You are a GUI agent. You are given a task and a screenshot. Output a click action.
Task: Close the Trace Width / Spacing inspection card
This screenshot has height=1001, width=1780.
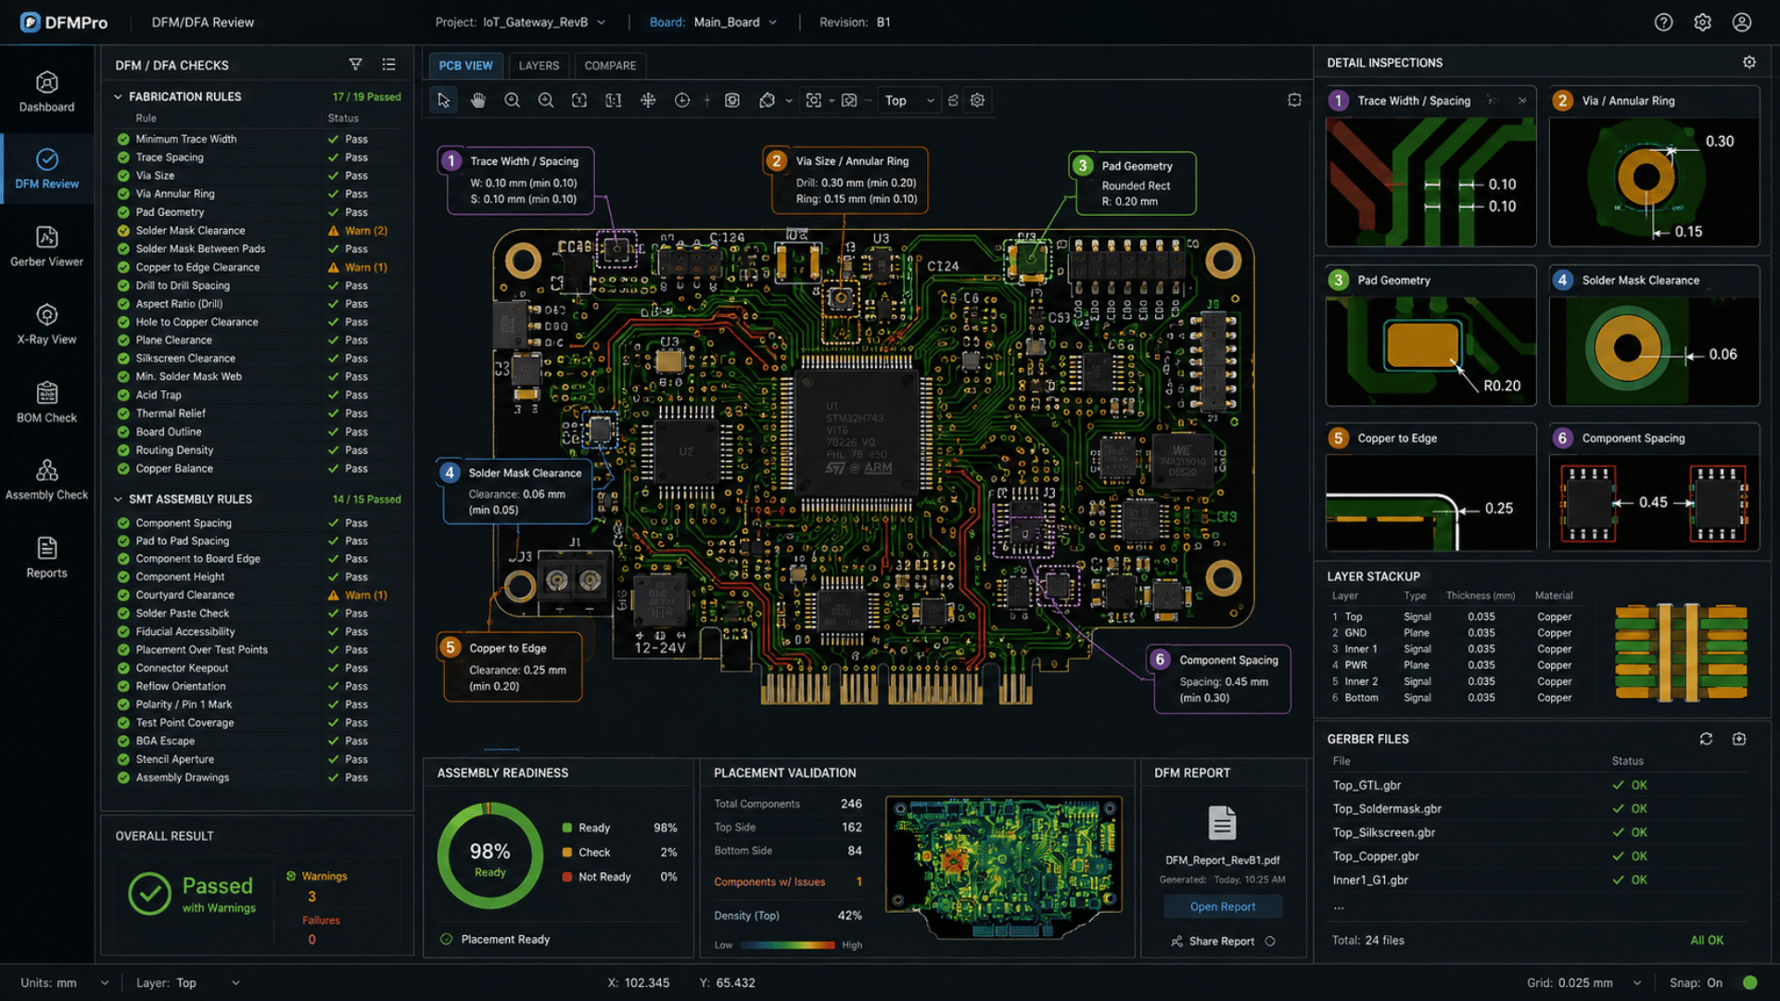[1522, 100]
